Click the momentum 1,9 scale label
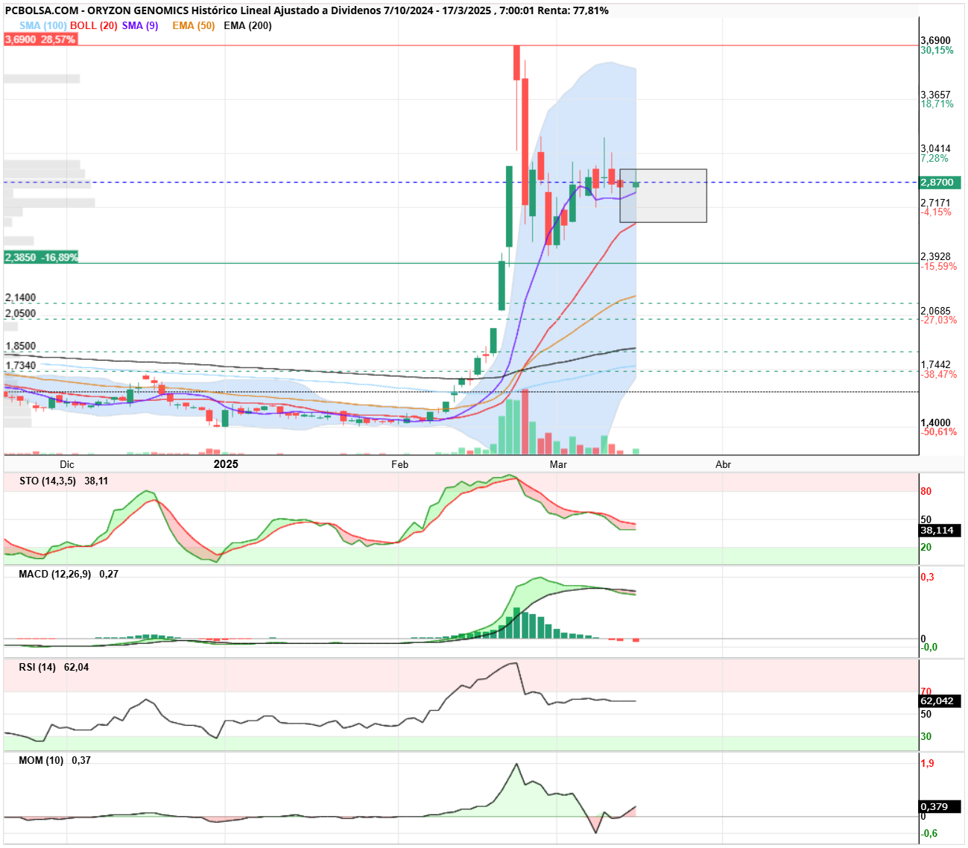 coord(927,763)
